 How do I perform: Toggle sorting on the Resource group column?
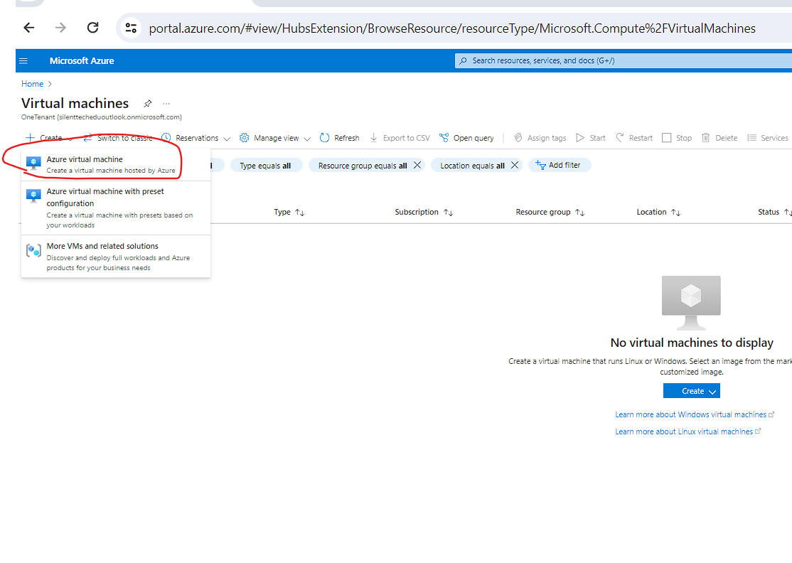pos(549,211)
